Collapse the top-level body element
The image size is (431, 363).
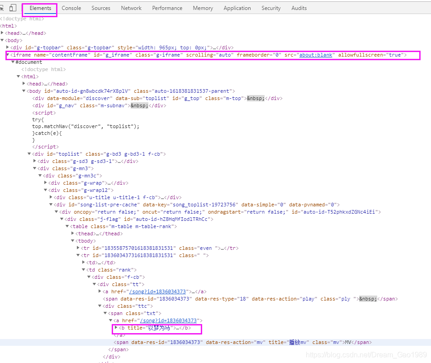tap(2, 40)
